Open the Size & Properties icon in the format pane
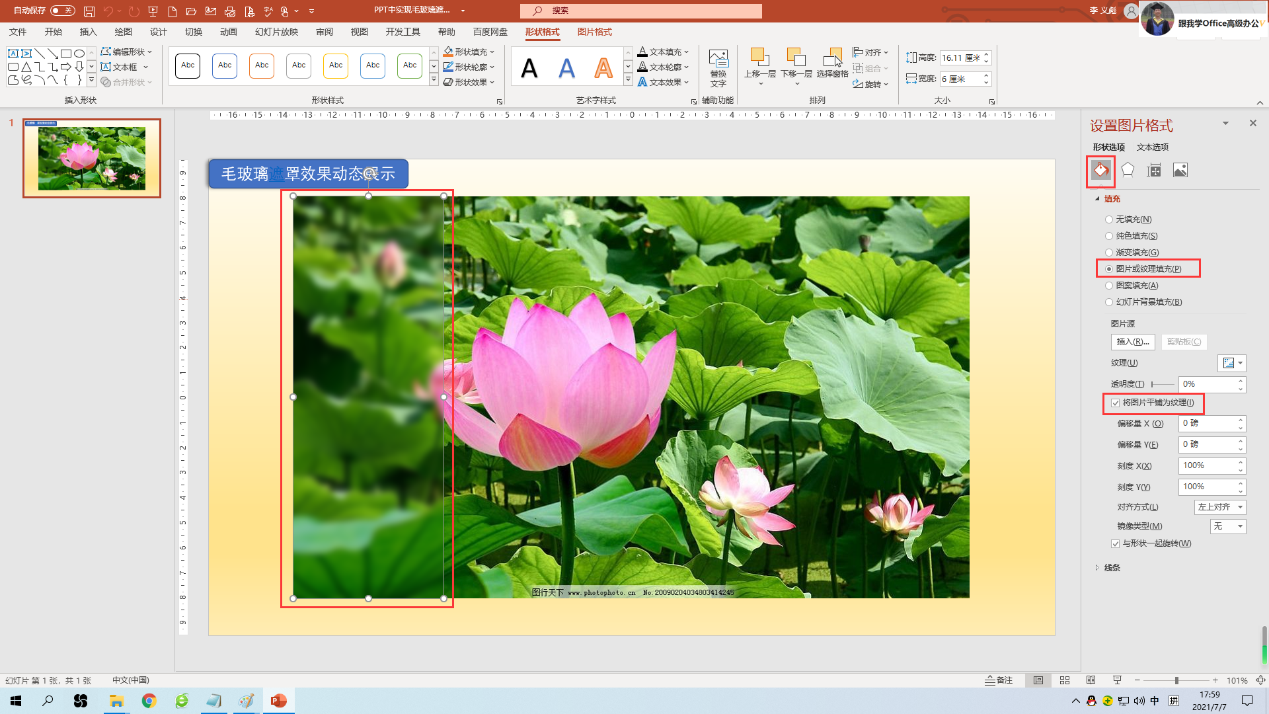The image size is (1269, 714). (1154, 171)
